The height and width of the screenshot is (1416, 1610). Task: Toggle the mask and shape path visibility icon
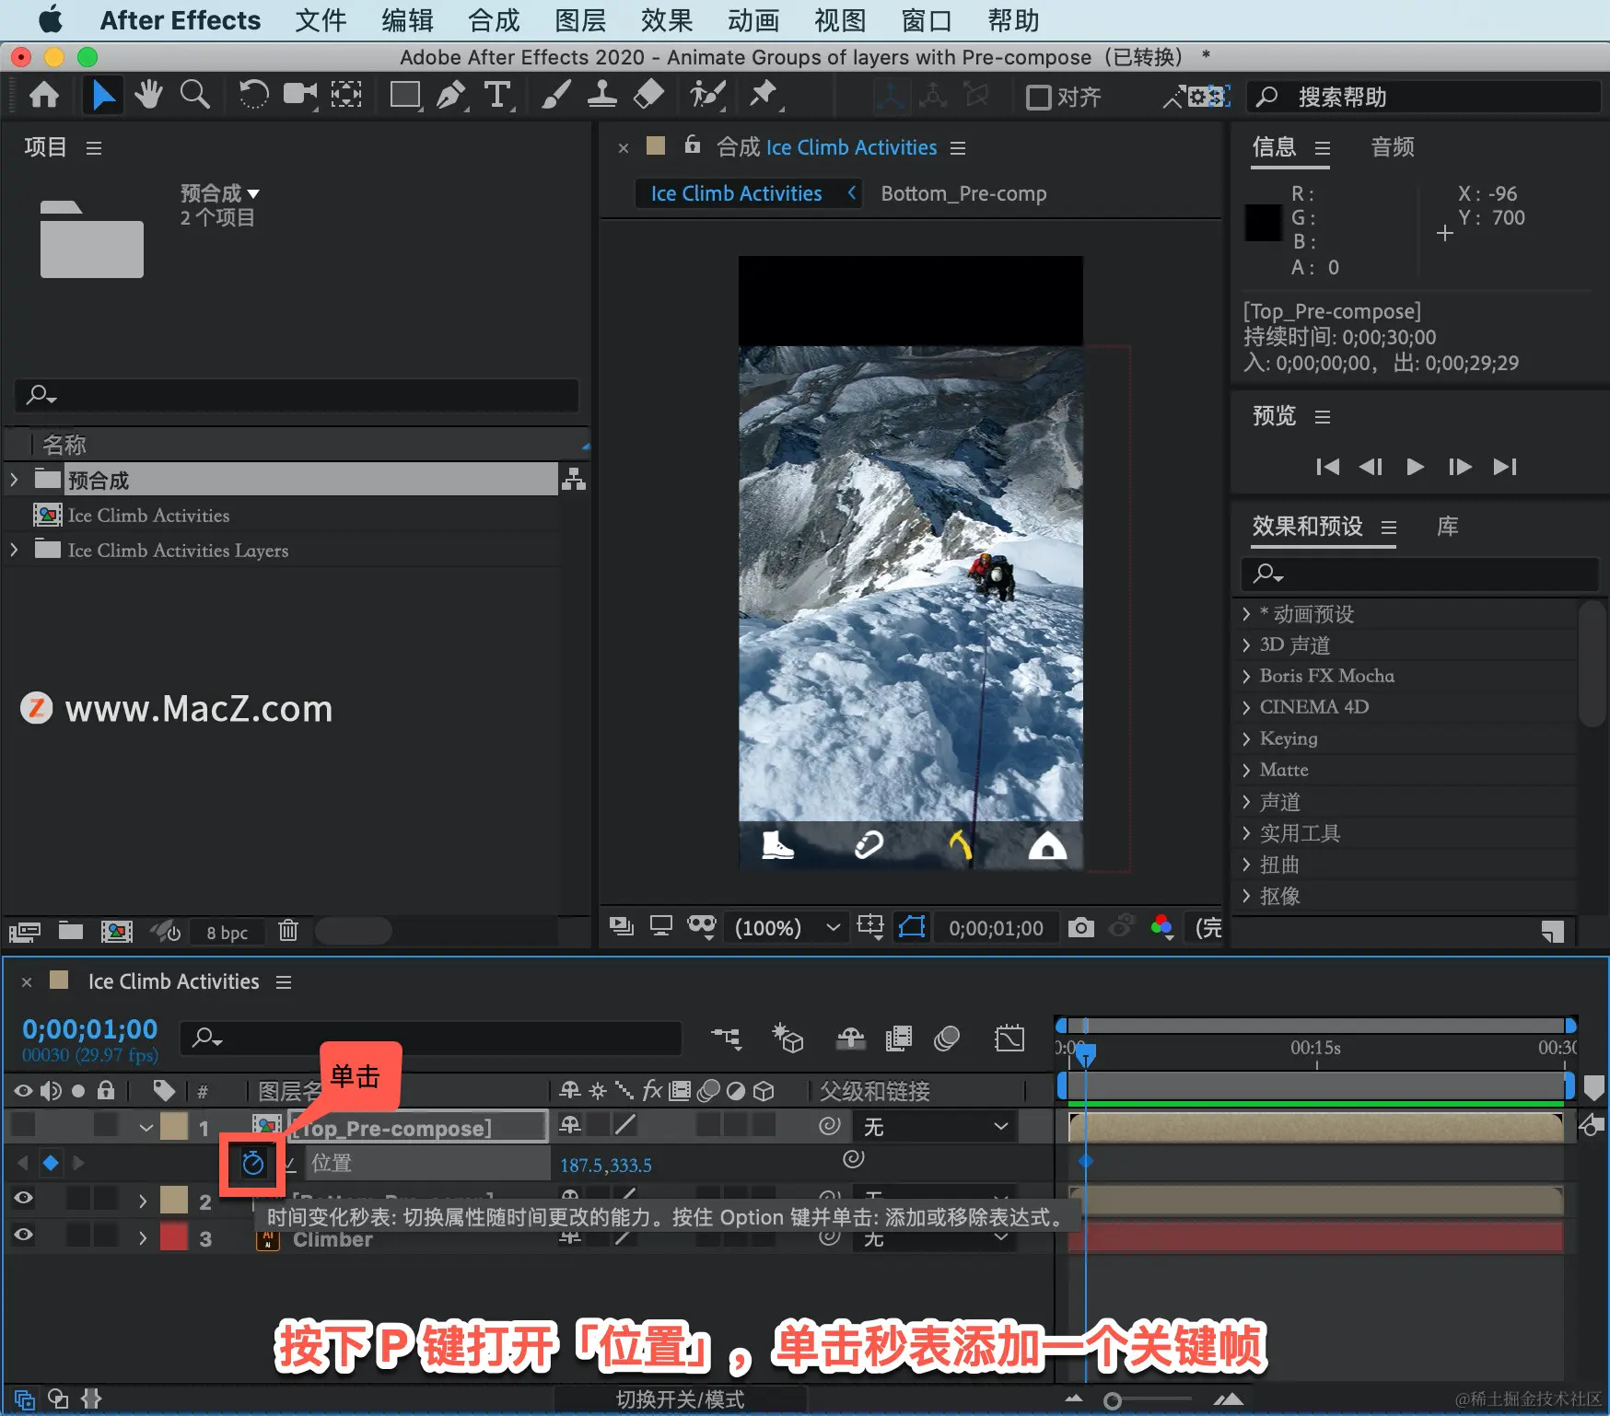click(912, 927)
